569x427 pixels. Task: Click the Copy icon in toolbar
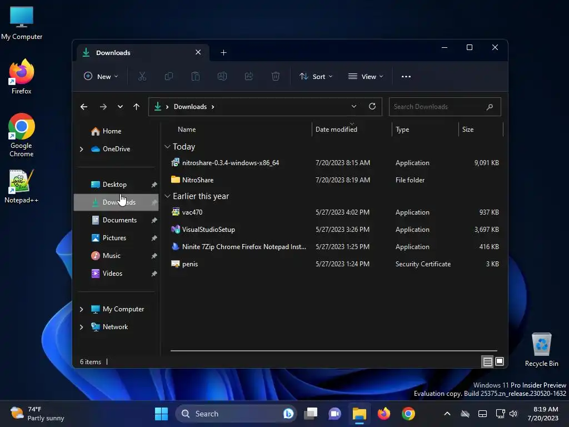tap(169, 76)
